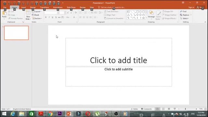Toggle Italic formatting
The image size is (208, 117).
49,17
